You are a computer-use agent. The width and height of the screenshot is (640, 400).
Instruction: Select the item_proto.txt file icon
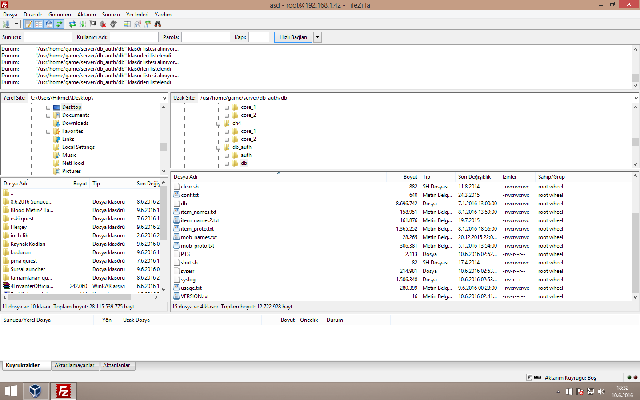click(x=177, y=229)
